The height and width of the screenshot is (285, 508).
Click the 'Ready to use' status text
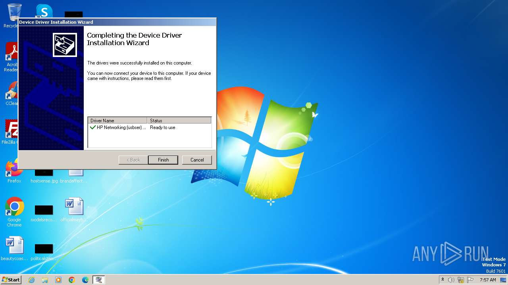pyautogui.click(x=162, y=127)
